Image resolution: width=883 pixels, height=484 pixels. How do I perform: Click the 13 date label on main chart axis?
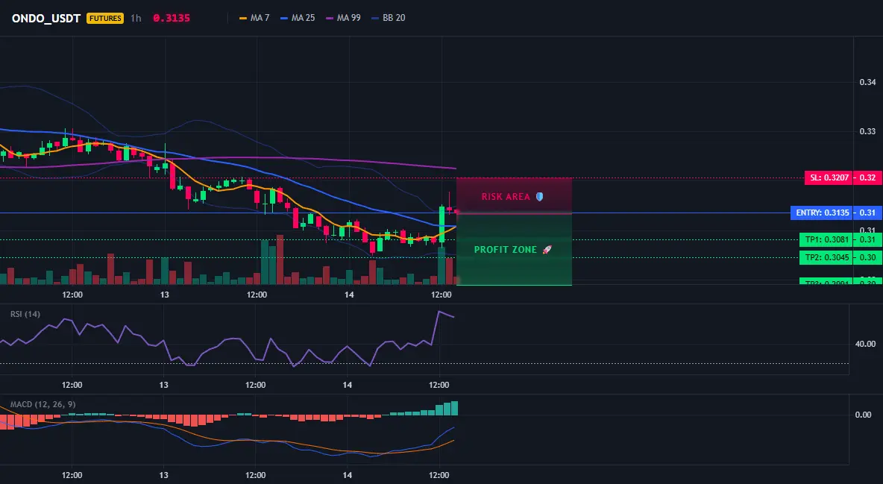164,295
